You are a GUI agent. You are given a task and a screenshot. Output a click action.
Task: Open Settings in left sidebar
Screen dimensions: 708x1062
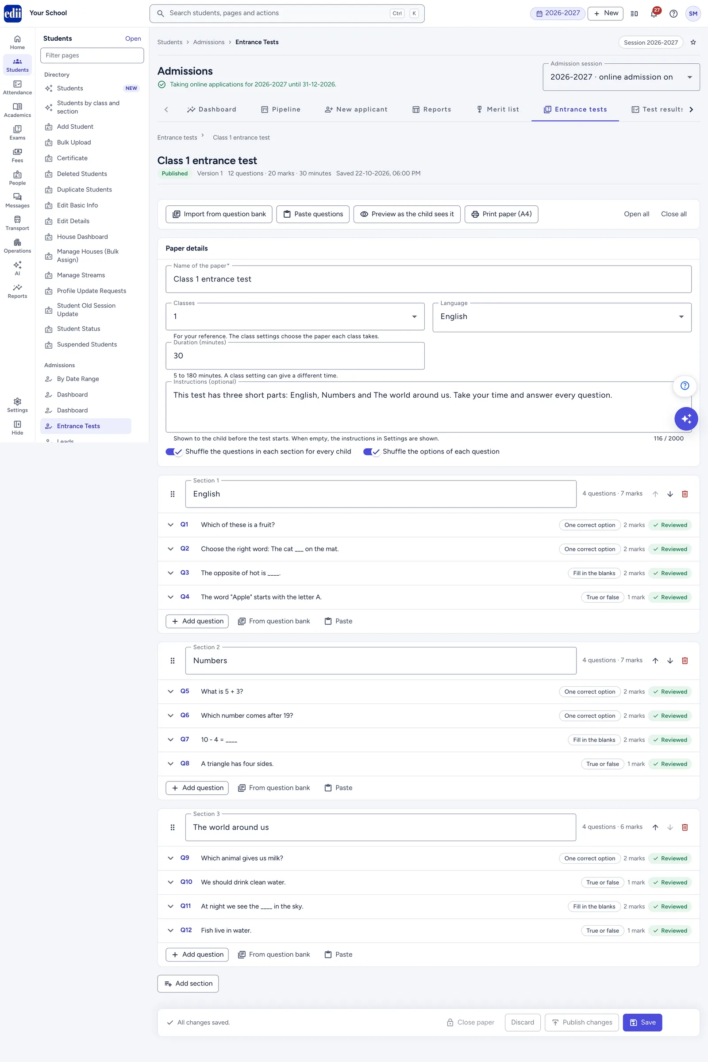(17, 405)
